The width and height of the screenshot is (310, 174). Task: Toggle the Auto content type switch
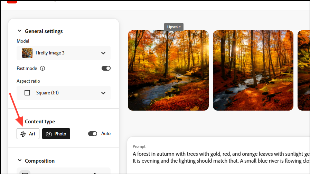pyautogui.click(x=93, y=134)
